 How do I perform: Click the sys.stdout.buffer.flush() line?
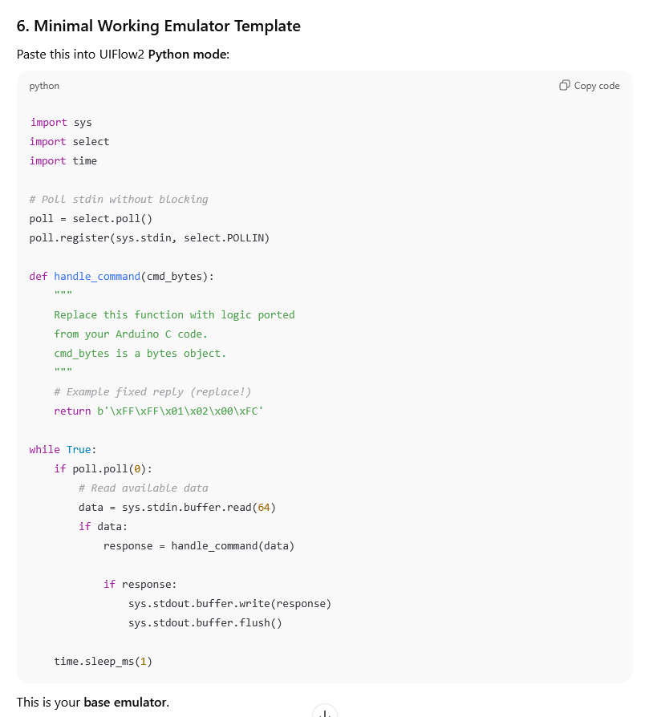[x=205, y=623]
